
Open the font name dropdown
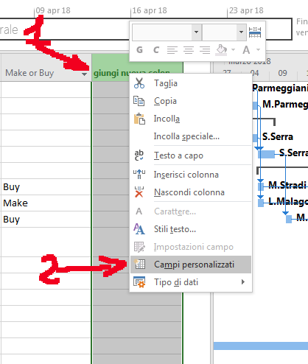tap(196, 32)
